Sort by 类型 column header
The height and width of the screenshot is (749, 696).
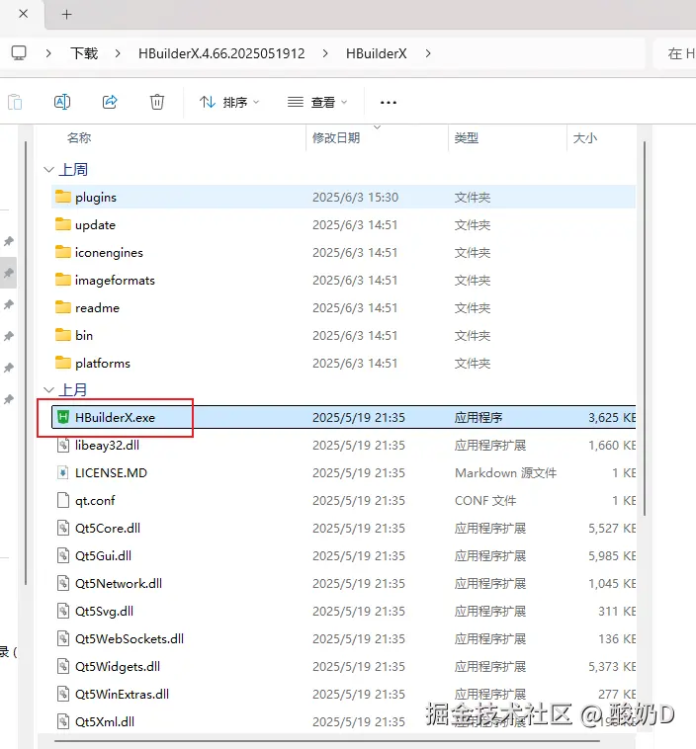[466, 138]
